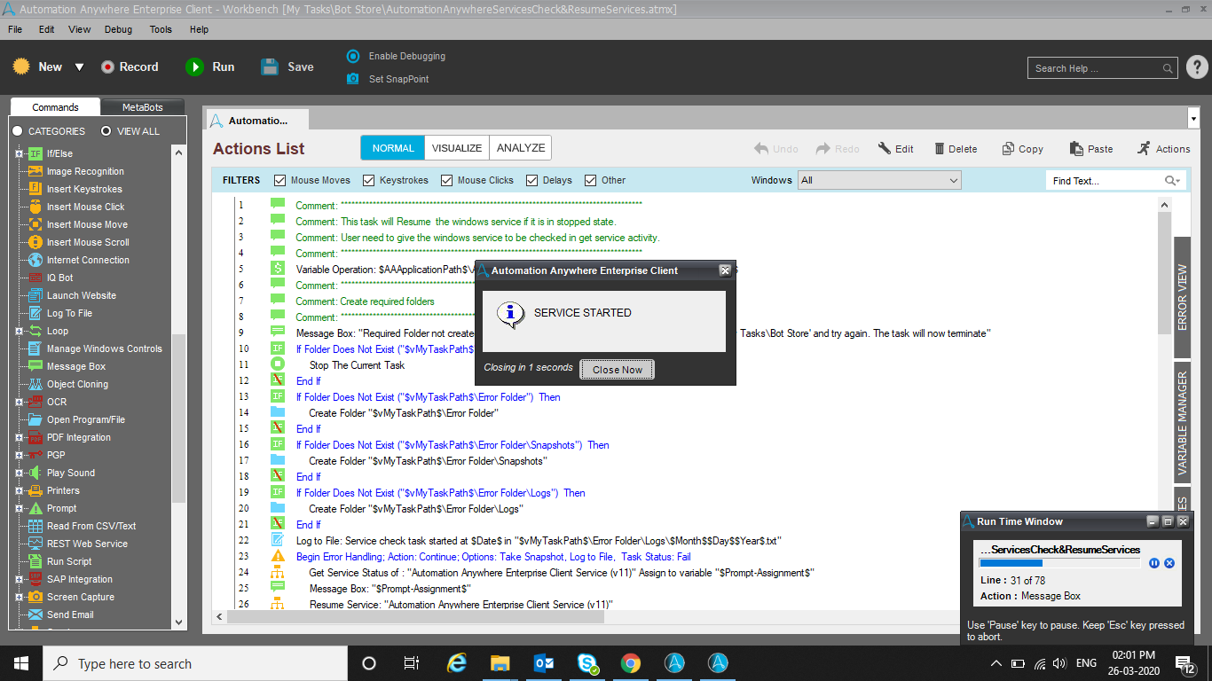Expand the SAP Integration command node
This screenshot has height=681, width=1212.
click(x=20, y=579)
